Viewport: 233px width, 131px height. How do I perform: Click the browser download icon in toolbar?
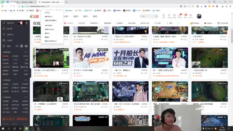pyautogui.click(x=223, y=6)
